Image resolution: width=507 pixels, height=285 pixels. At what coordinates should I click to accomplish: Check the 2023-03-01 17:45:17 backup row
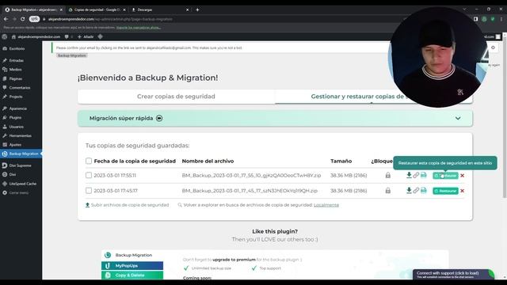pos(89,191)
